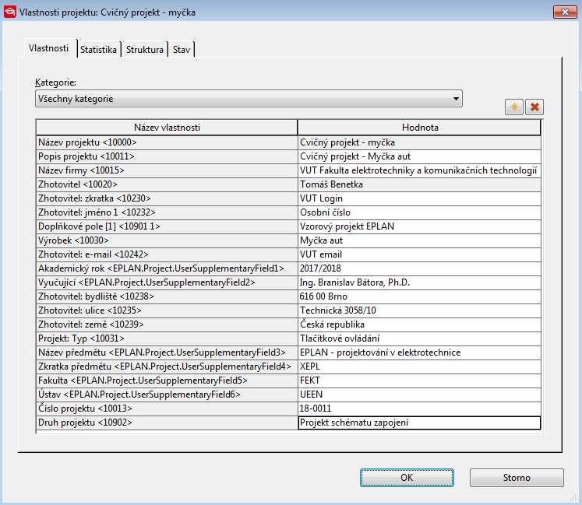Select the value '2017/2018'

click(419, 268)
